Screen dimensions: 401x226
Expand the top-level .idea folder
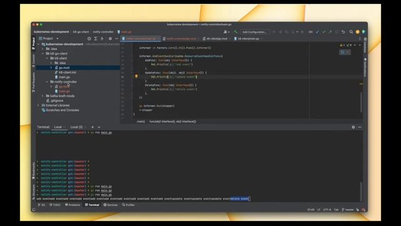[43, 49]
